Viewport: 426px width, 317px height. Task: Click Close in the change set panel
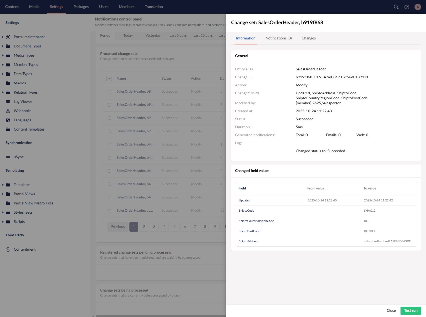click(391, 311)
